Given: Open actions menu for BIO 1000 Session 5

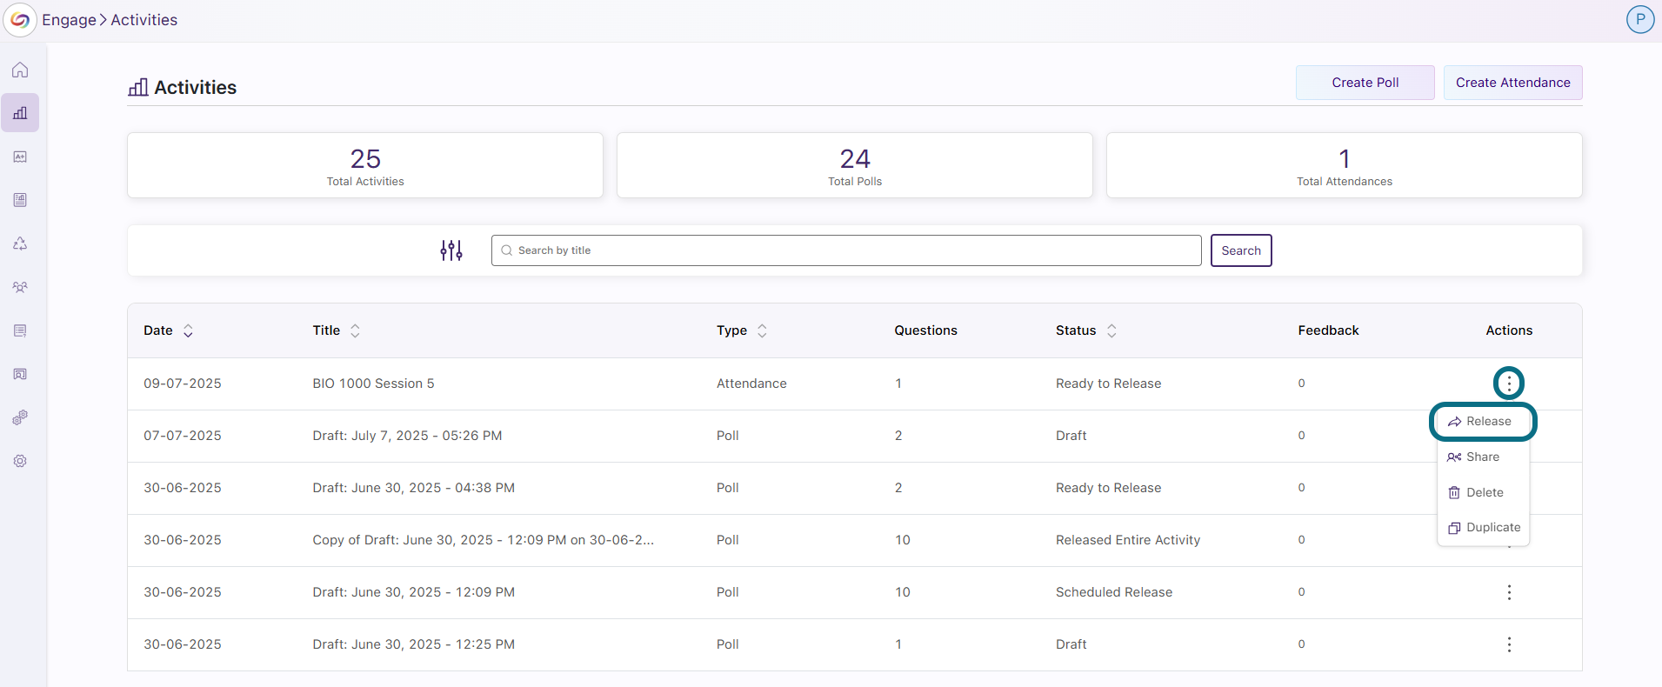Looking at the screenshot, I should click(x=1509, y=383).
